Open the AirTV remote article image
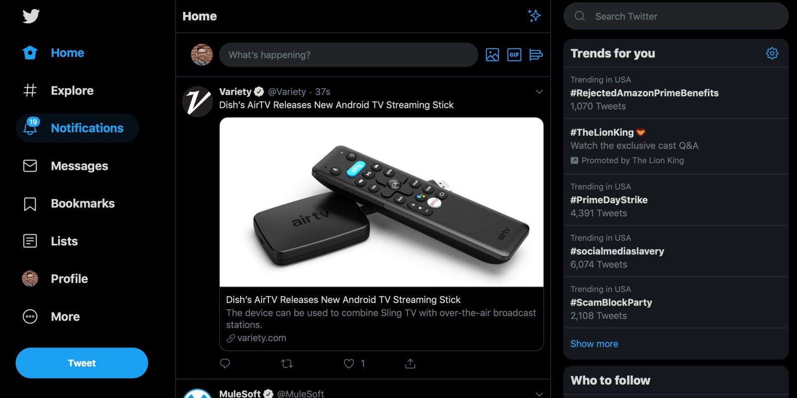This screenshot has height=398, width=797. (382, 202)
